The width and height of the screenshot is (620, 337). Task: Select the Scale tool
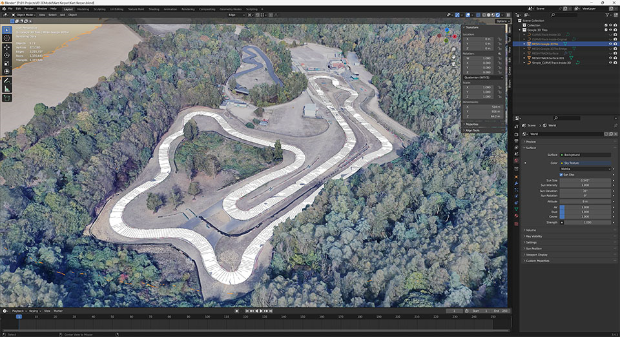[6, 63]
